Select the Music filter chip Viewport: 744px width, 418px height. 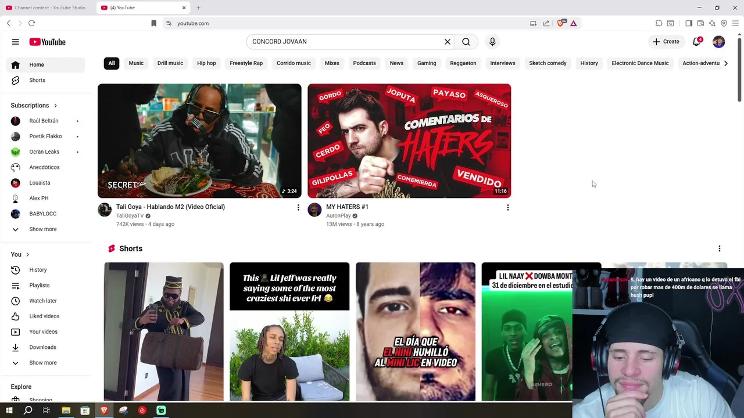point(136,63)
